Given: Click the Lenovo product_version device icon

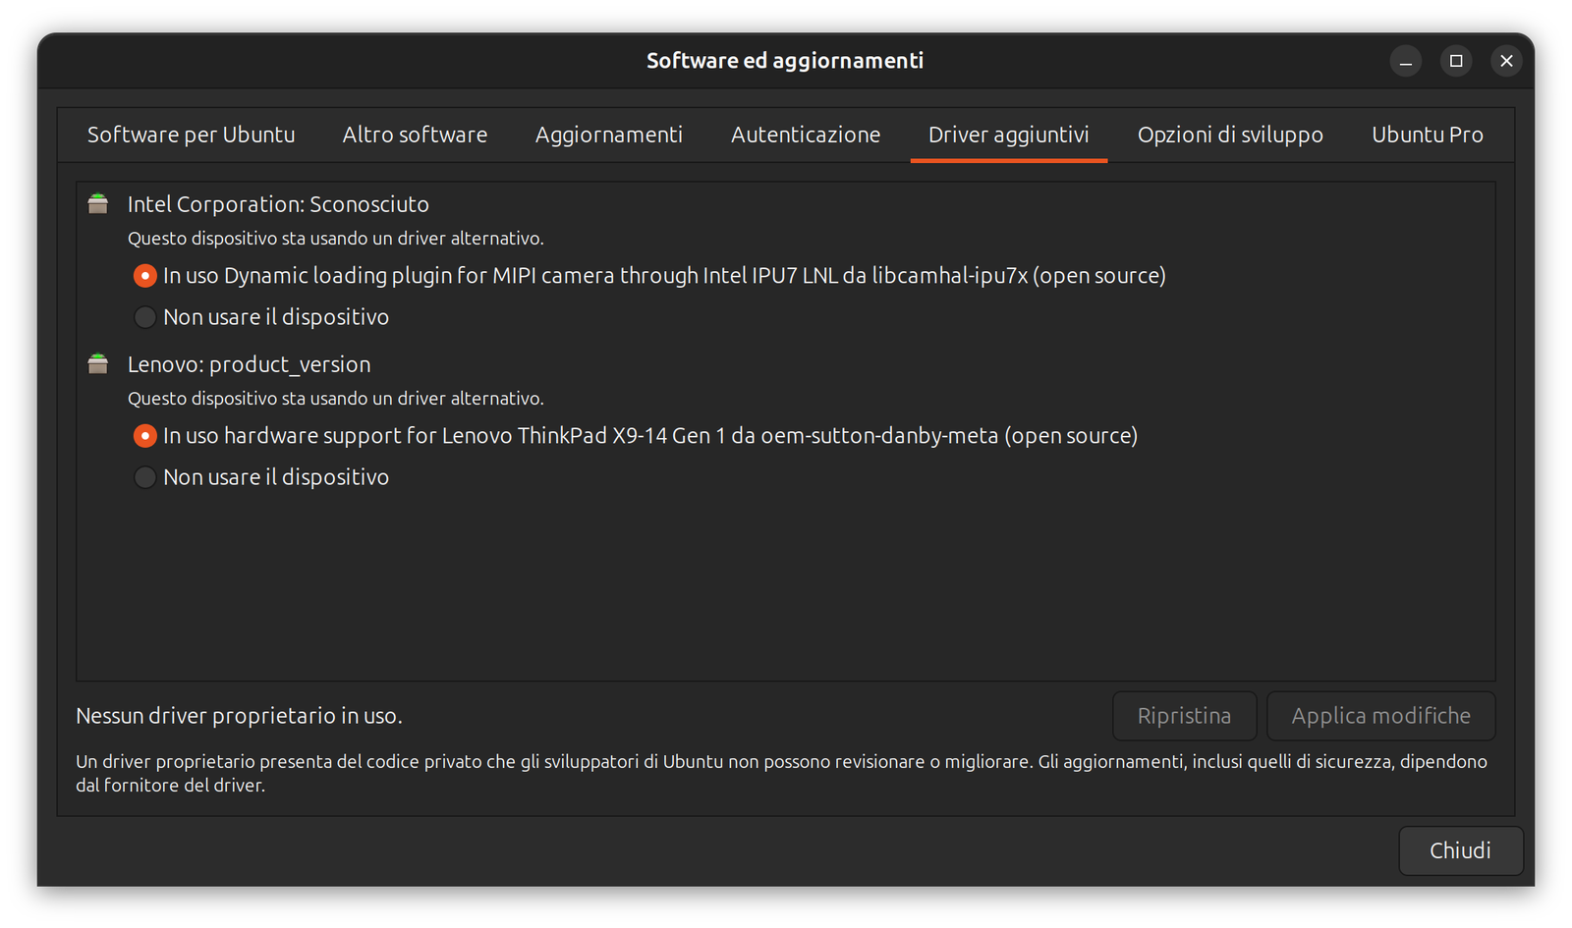Looking at the screenshot, I should (x=98, y=364).
